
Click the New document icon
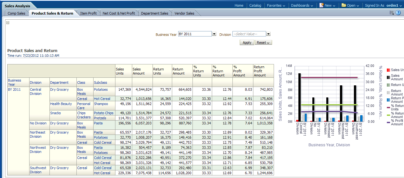[x=322, y=5]
